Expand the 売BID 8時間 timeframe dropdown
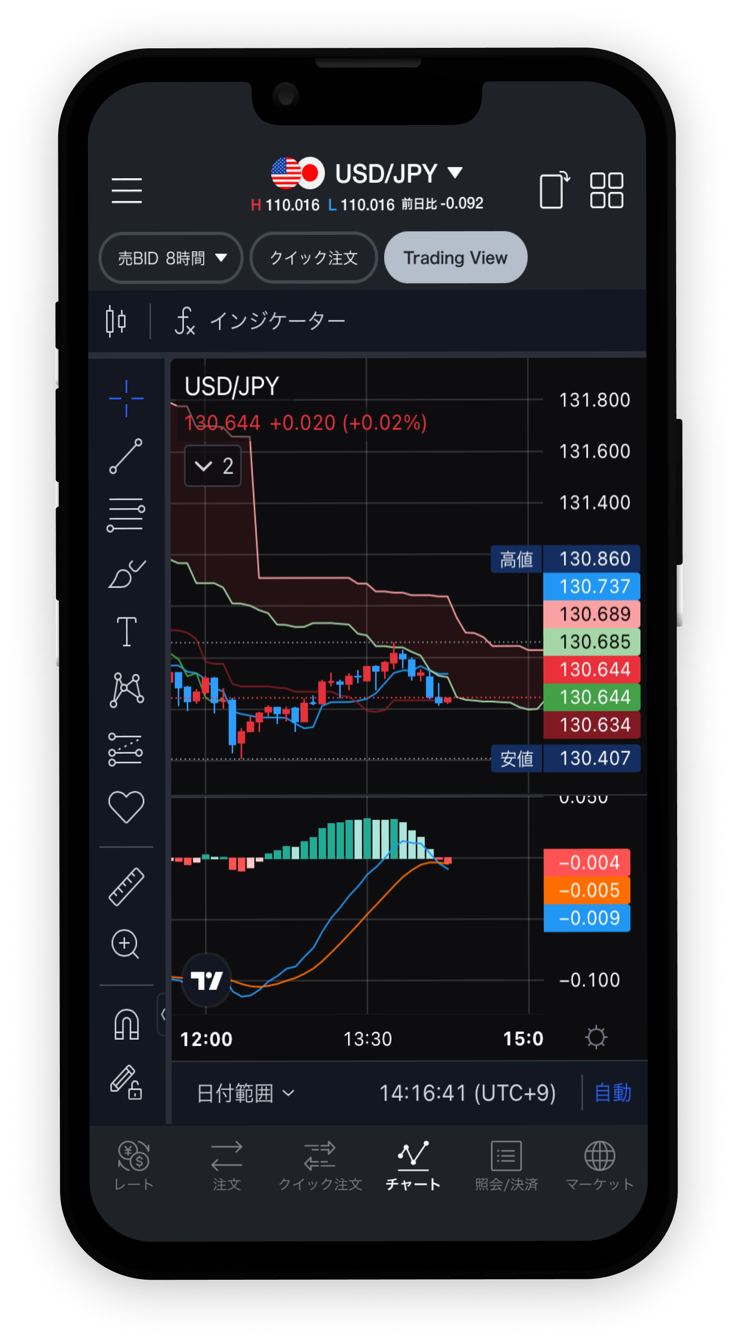The width and height of the screenshot is (736, 1344). coord(171,258)
